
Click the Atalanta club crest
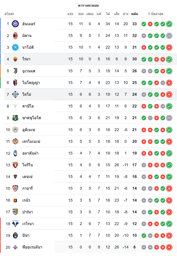[15, 153]
